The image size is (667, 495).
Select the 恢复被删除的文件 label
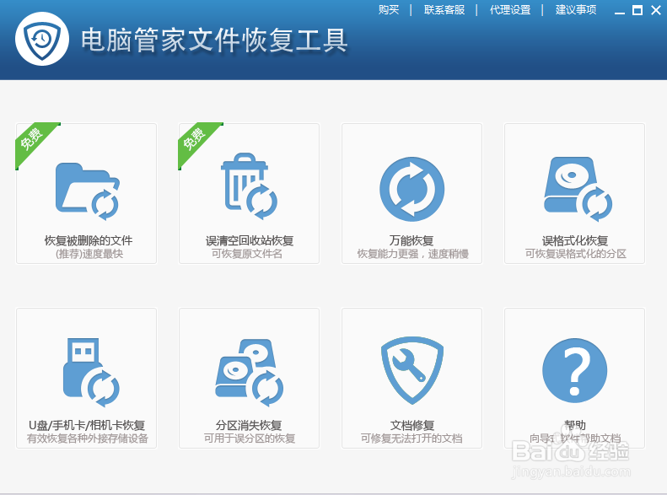tap(89, 240)
